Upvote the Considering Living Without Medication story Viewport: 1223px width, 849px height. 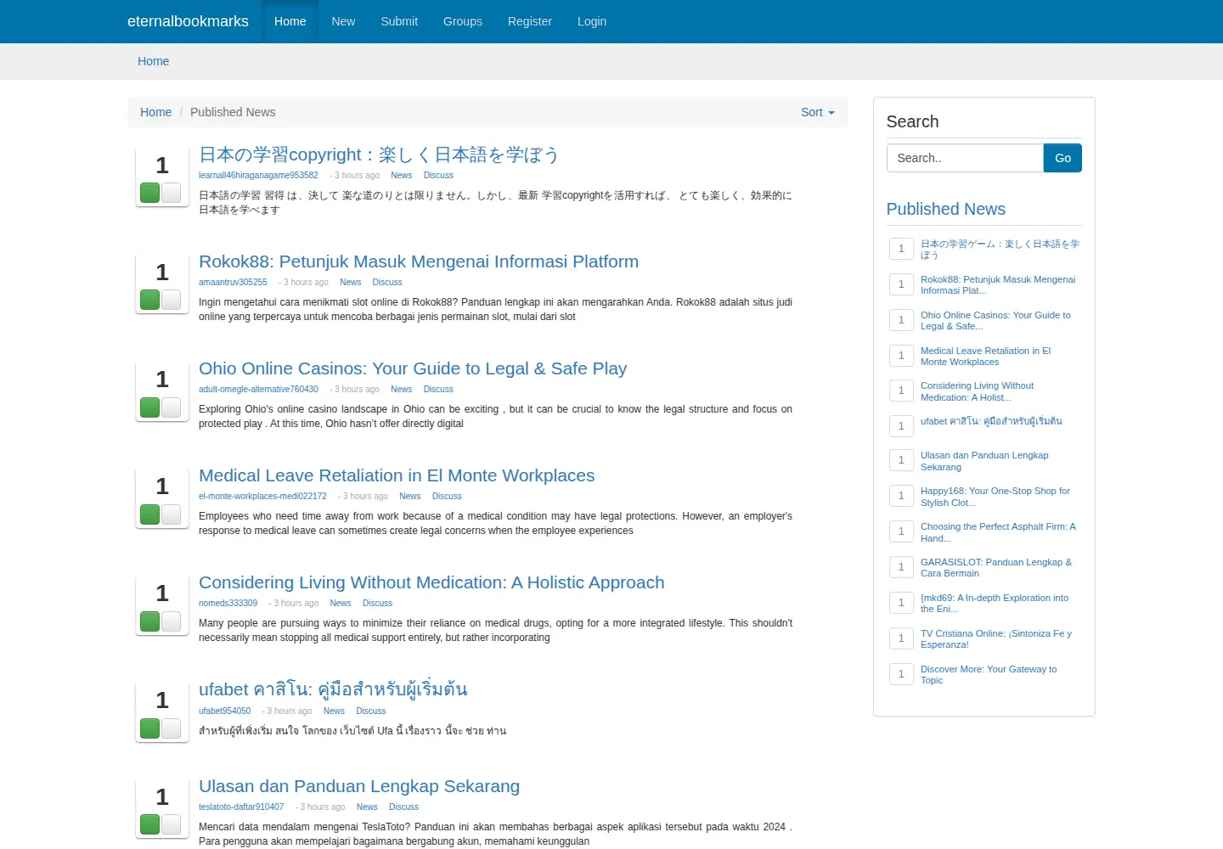150,621
